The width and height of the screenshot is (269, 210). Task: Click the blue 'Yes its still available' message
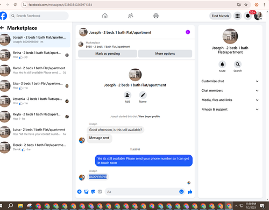point(144,161)
